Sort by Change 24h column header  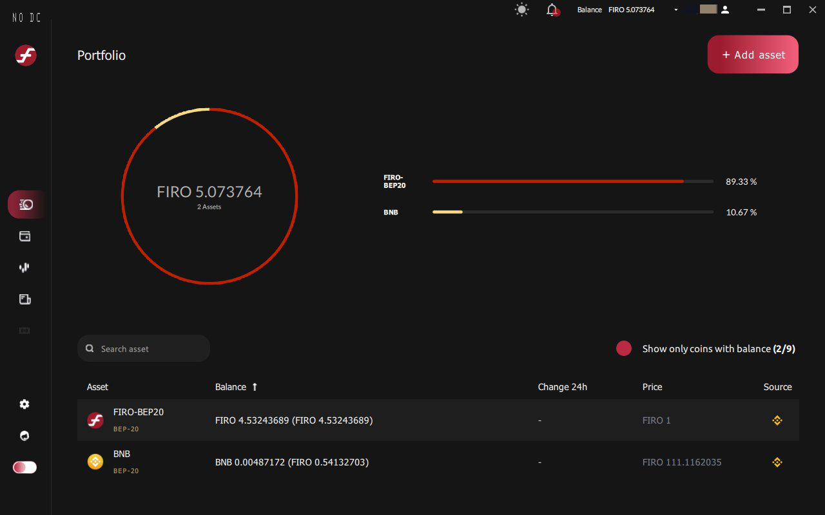[x=563, y=387]
